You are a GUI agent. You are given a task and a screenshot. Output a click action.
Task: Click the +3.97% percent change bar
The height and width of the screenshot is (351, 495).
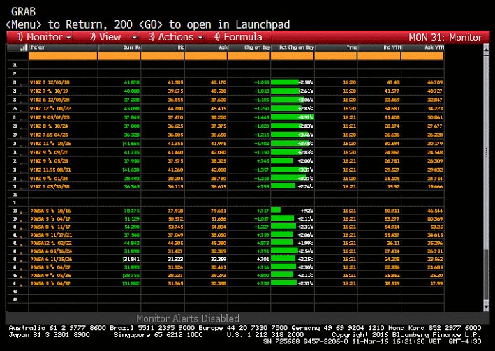point(293,117)
